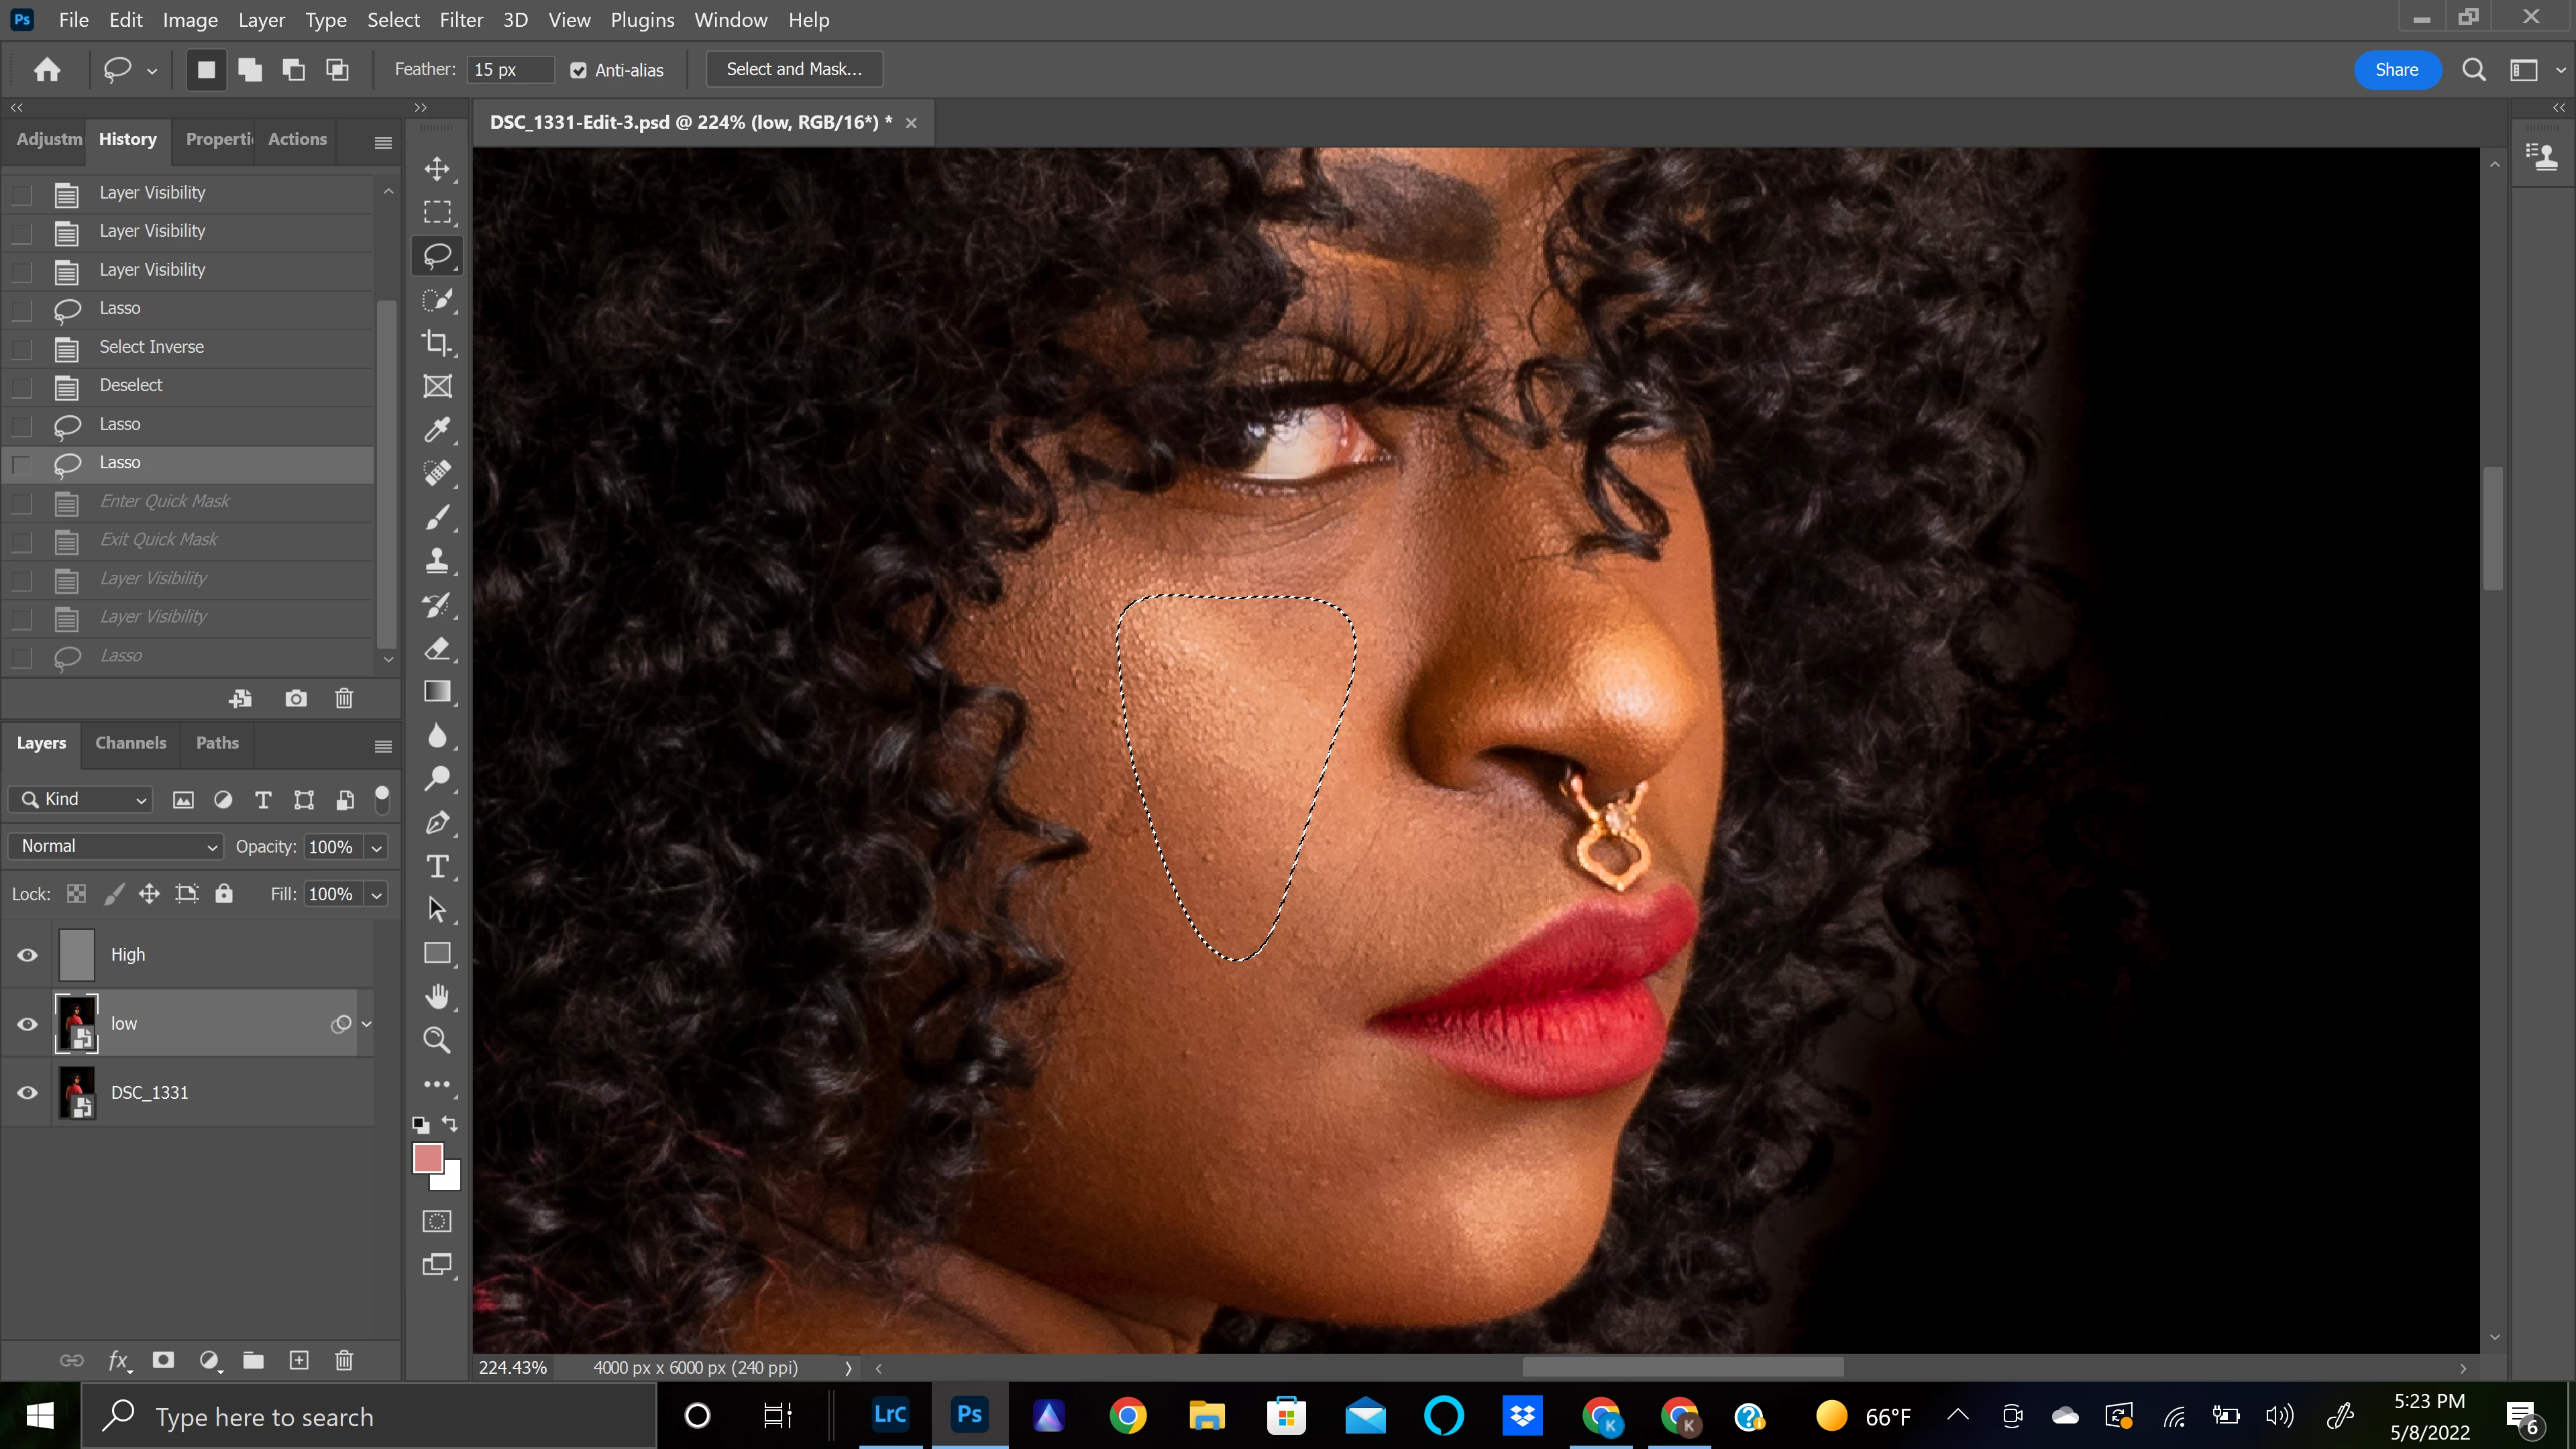Viewport: 2576px width, 1449px height.
Task: Open the Normal blend mode dropdown
Action: 116,846
